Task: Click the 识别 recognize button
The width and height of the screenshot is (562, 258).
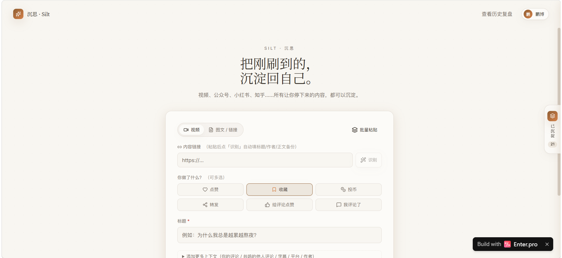Action: pos(369,160)
